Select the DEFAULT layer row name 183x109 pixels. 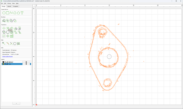[11, 62]
